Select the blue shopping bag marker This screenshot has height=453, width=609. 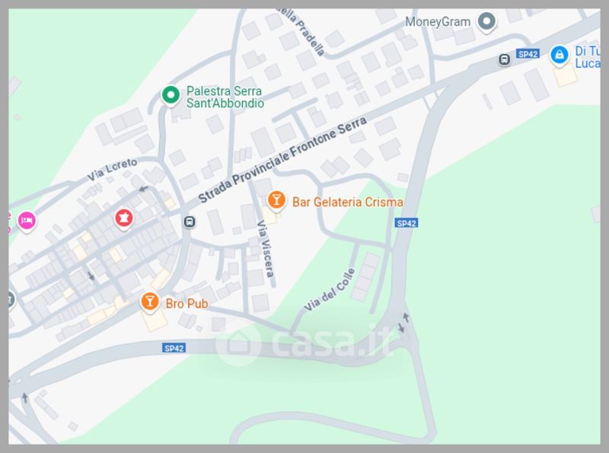pyautogui.click(x=560, y=56)
